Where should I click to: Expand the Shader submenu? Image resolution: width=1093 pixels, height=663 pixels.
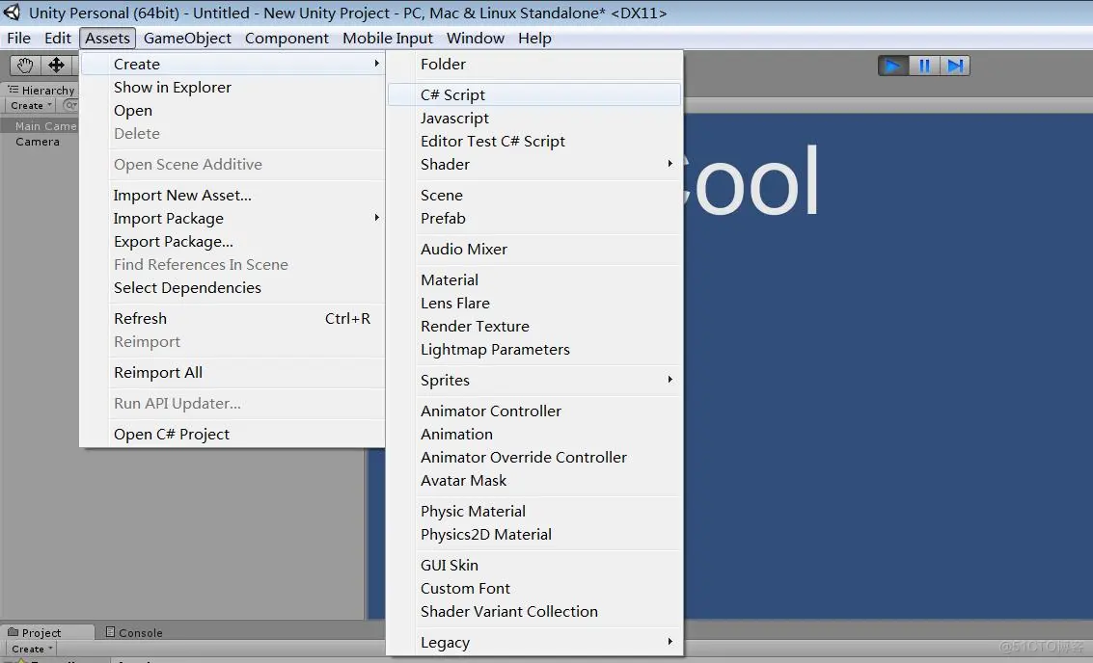click(533, 165)
